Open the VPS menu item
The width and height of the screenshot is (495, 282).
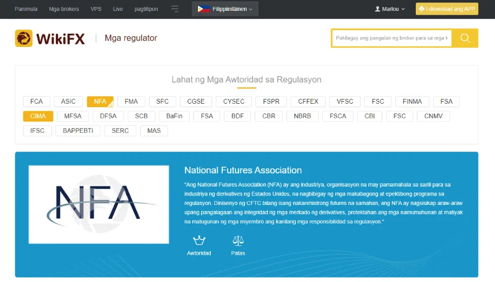tap(96, 9)
